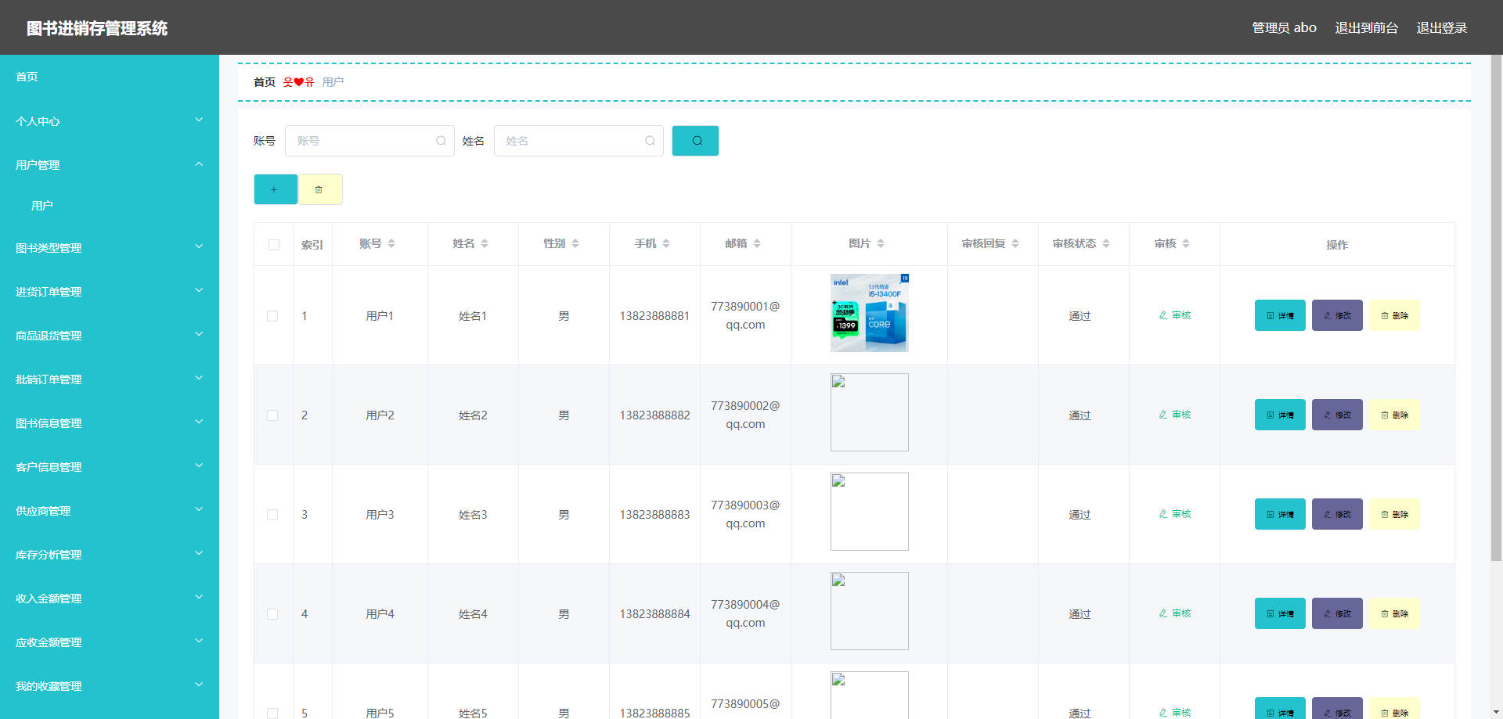Expand 商品退货管理 sidebar menu
1503x719 pixels.
(x=110, y=336)
